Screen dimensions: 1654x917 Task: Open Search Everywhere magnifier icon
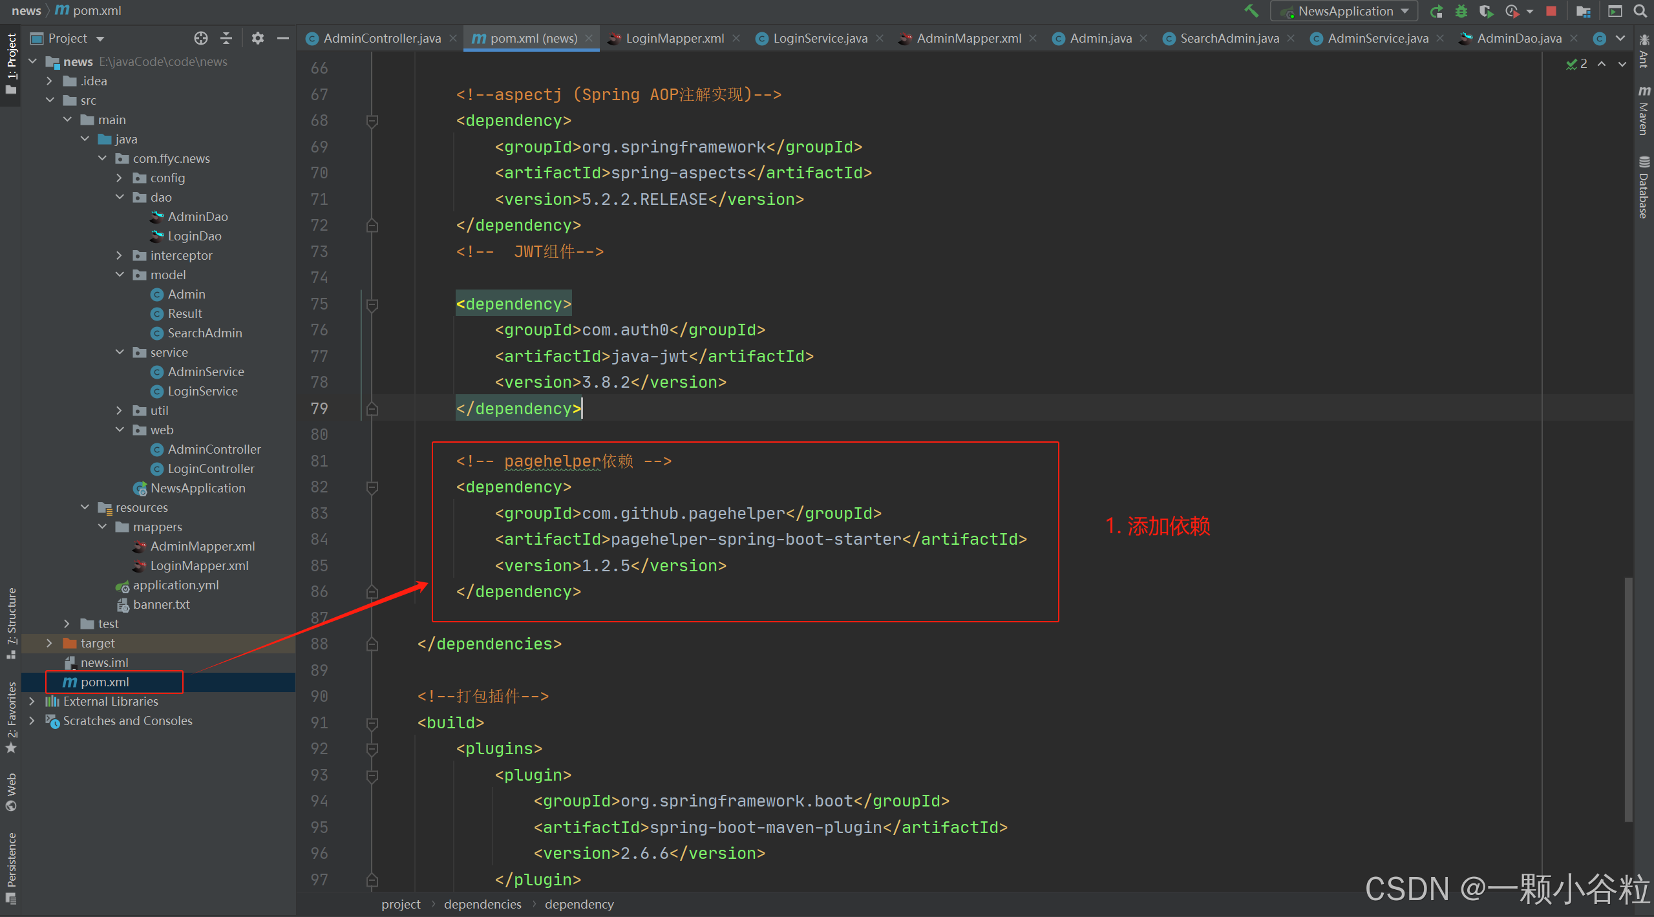pyautogui.click(x=1640, y=11)
